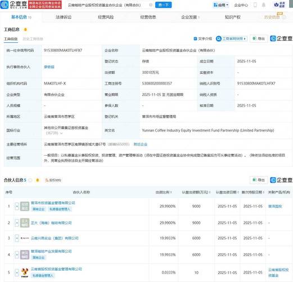The height and width of the screenshot is (282, 293).
Task: Open partner link in row 1
Action: coord(53,202)
